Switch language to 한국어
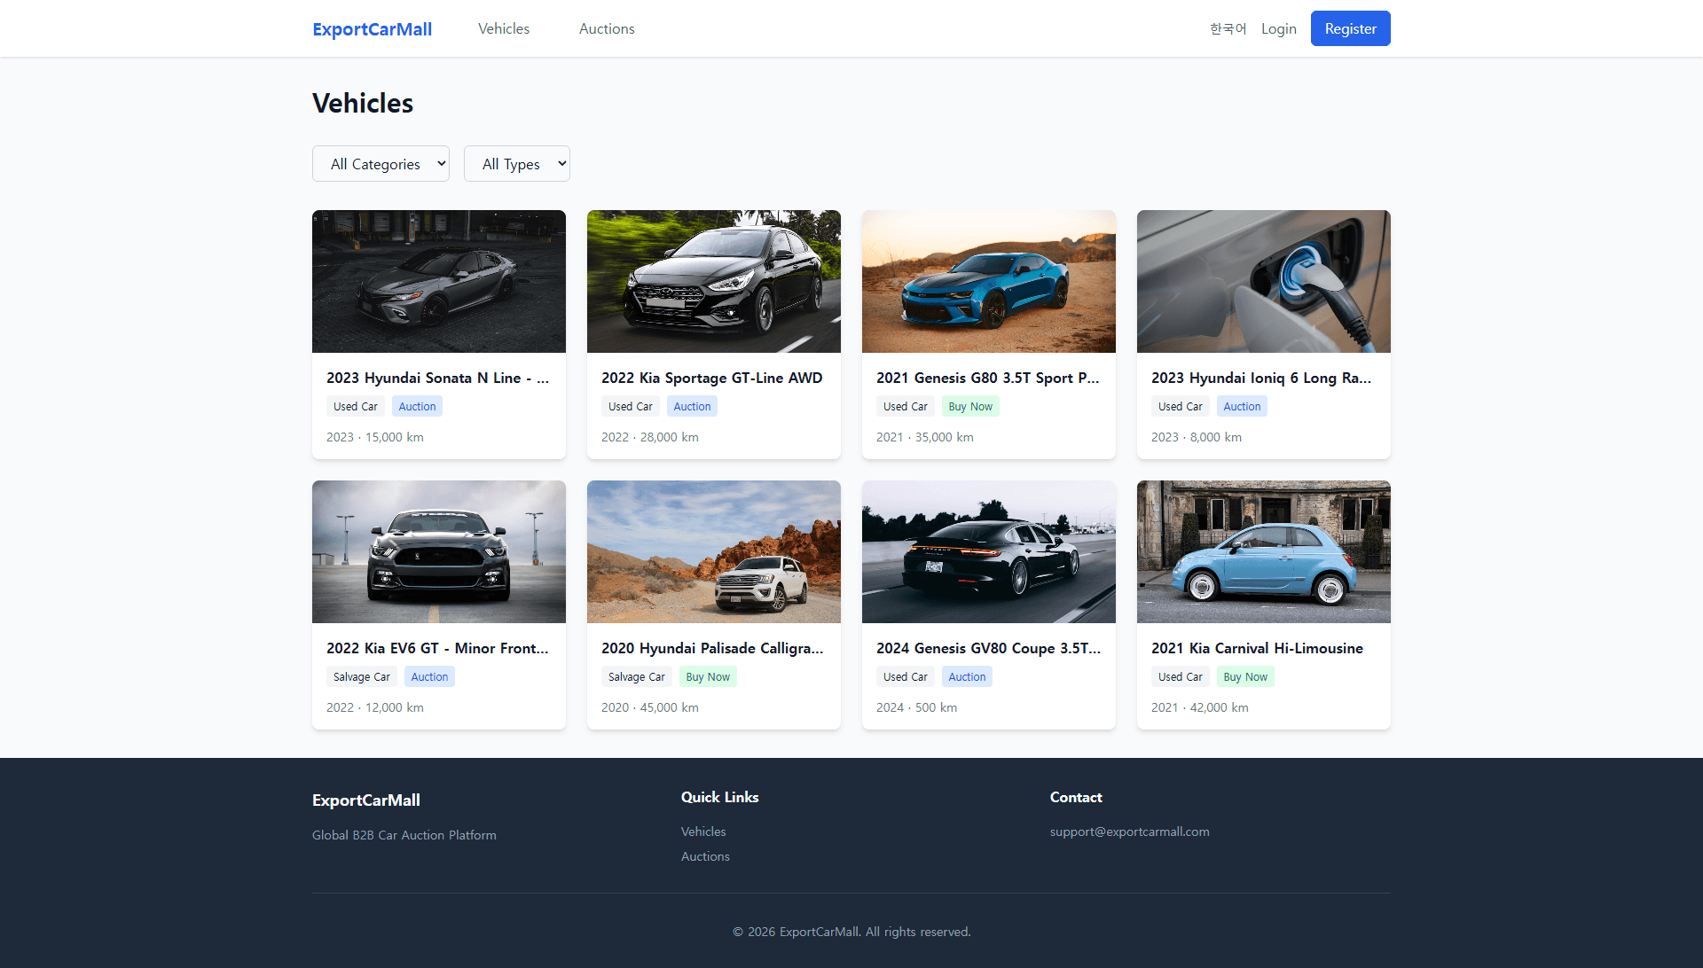Viewport: 1703px width, 968px height. tap(1228, 29)
